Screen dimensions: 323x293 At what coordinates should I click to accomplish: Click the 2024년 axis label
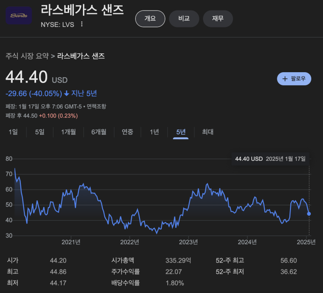pyautogui.click(x=247, y=242)
